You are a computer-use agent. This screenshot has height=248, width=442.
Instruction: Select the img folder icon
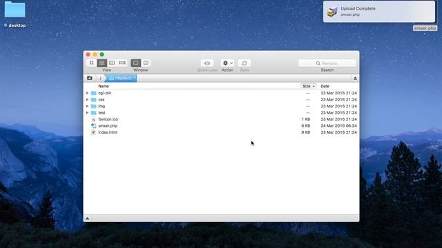click(94, 106)
